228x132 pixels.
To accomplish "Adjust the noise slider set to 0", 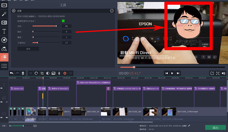I will pyautogui.click(x=46, y=32).
